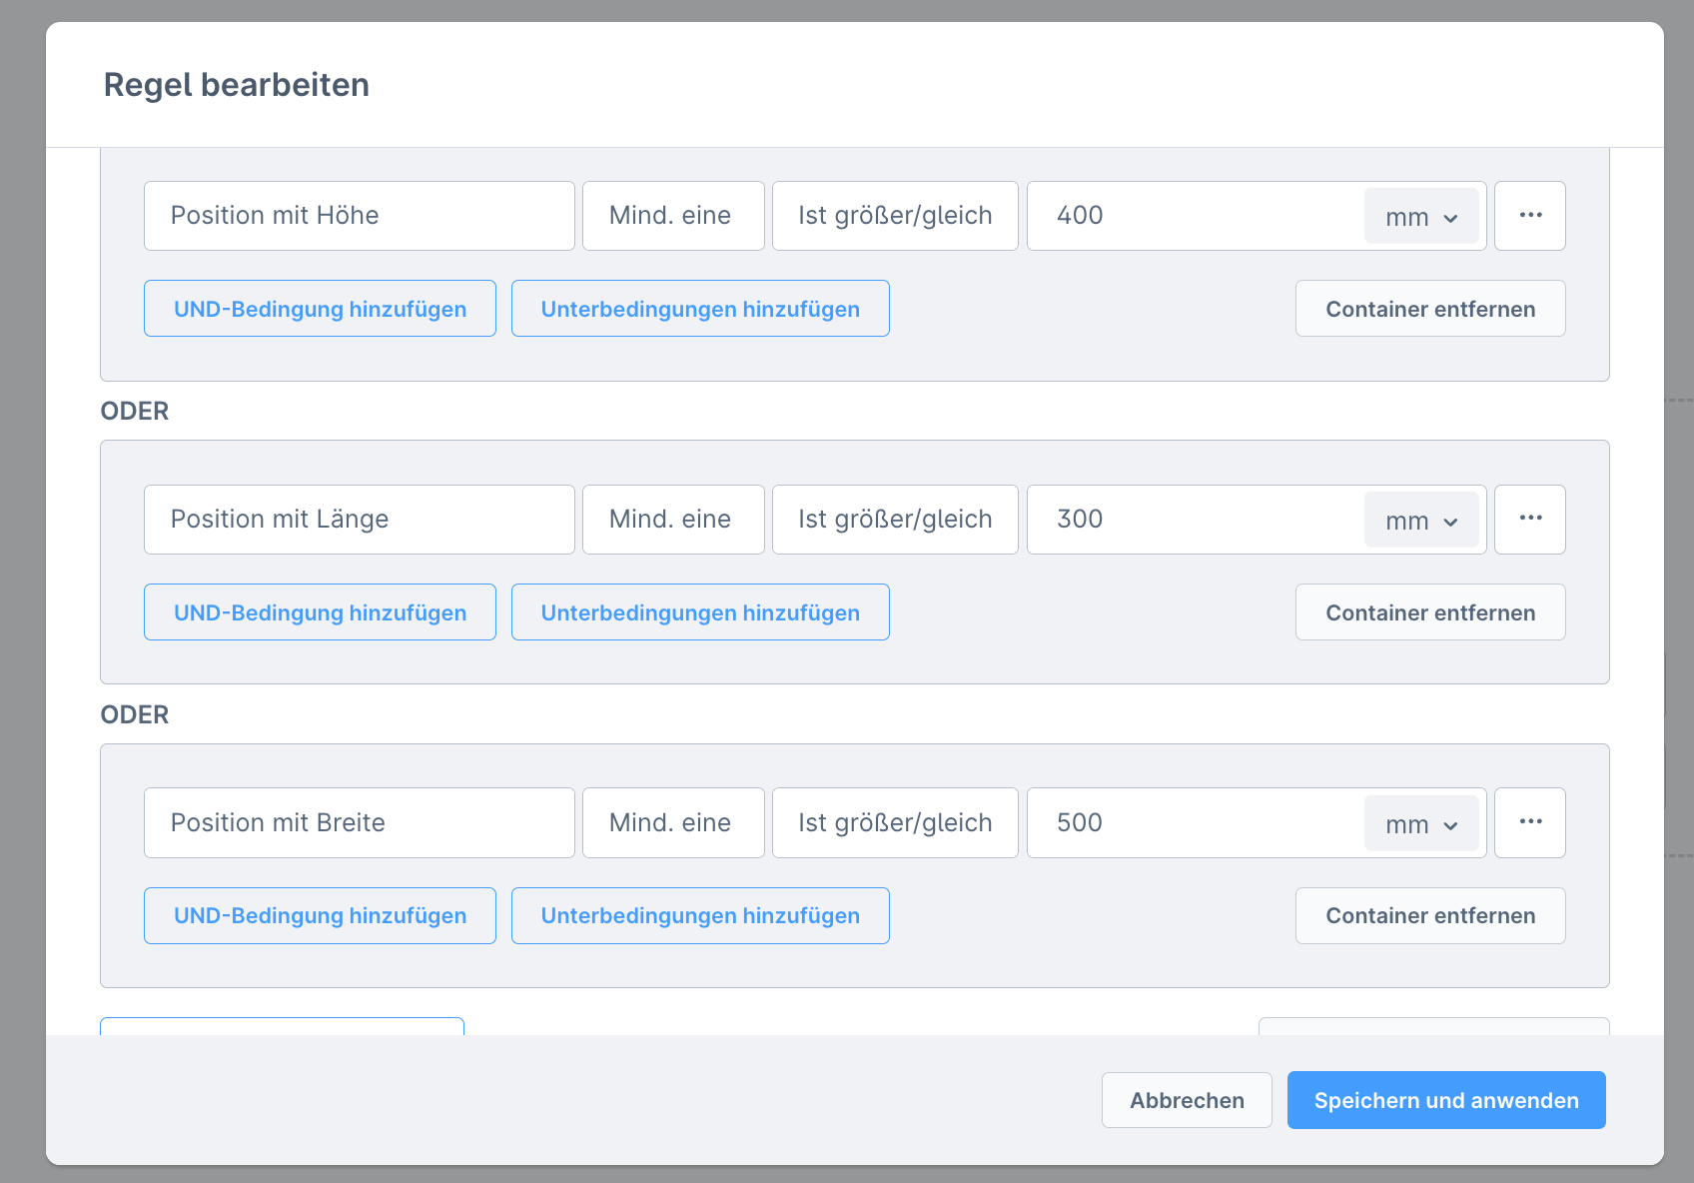
Task: Click the 'Position mit Länge' condition field
Action: pyautogui.click(x=359, y=520)
